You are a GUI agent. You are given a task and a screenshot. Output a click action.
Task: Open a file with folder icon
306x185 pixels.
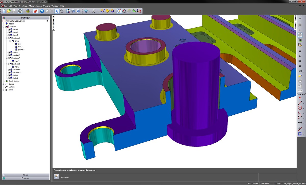(9, 11)
